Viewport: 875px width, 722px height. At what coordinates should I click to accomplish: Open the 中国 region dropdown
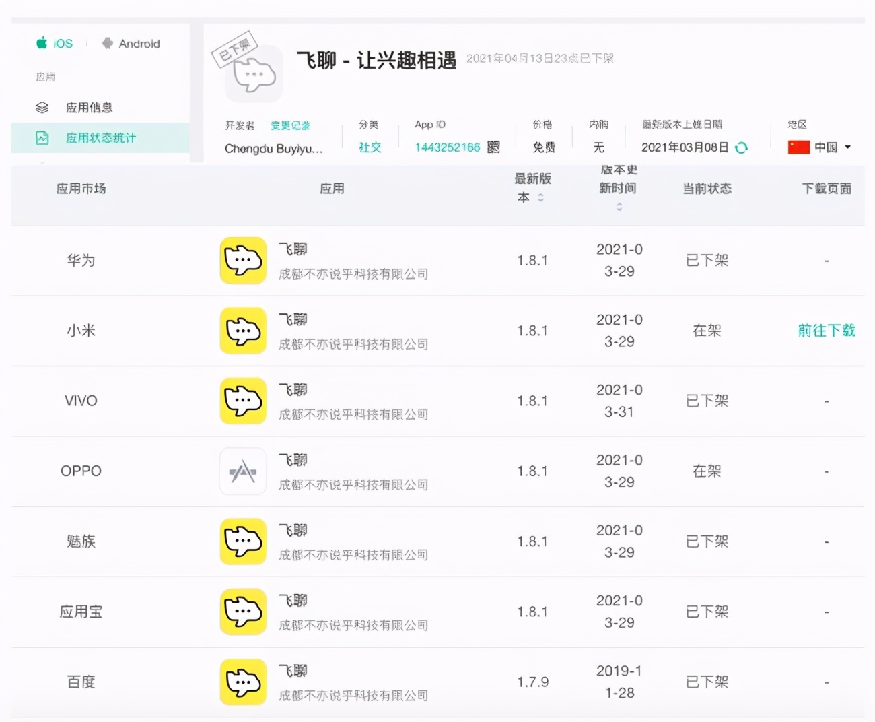[x=823, y=147]
